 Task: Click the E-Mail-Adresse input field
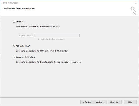pyautogui.click(x=57, y=36)
